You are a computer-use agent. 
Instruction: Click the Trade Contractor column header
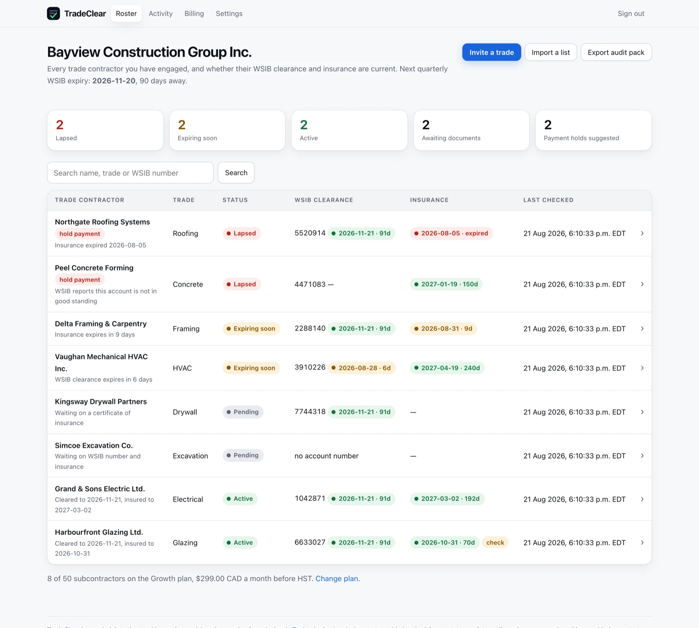tap(90, 200)
